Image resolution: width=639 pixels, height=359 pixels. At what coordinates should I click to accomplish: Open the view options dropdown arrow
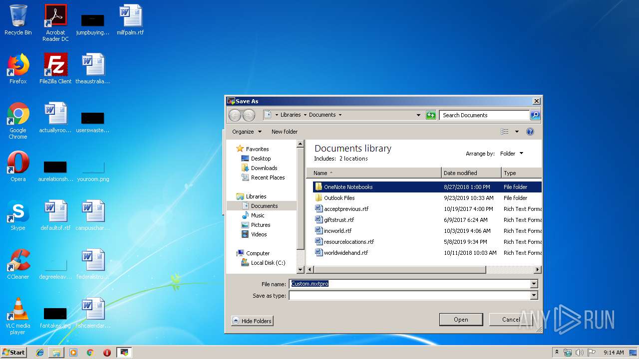[517, 132]
